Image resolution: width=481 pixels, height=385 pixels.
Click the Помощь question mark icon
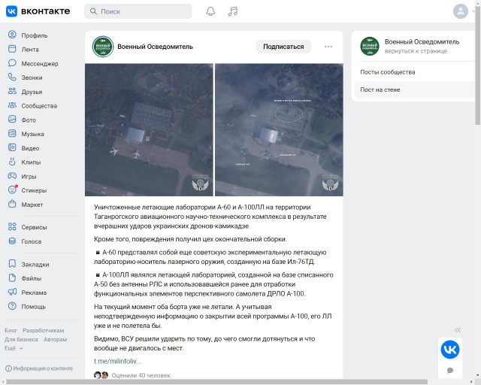[x=12, y=306]
